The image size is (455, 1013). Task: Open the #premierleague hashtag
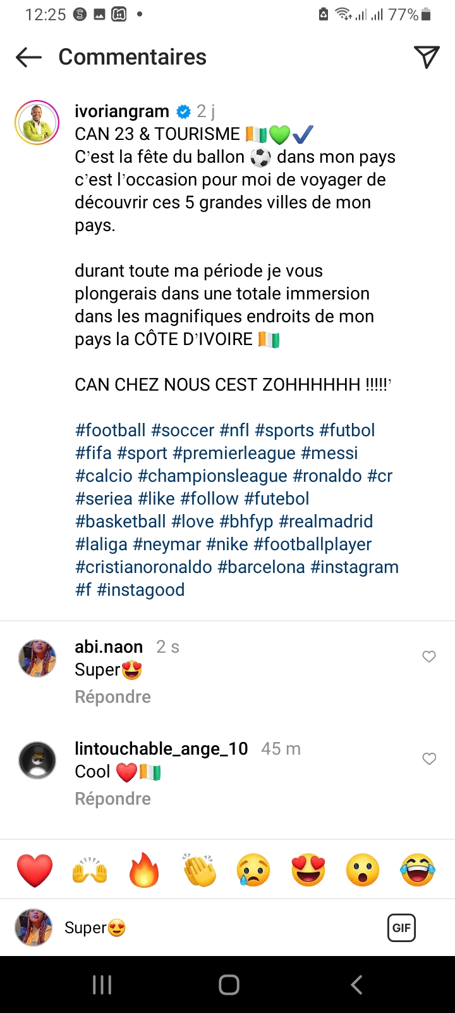pyautogui.click(x=234, y=453)
